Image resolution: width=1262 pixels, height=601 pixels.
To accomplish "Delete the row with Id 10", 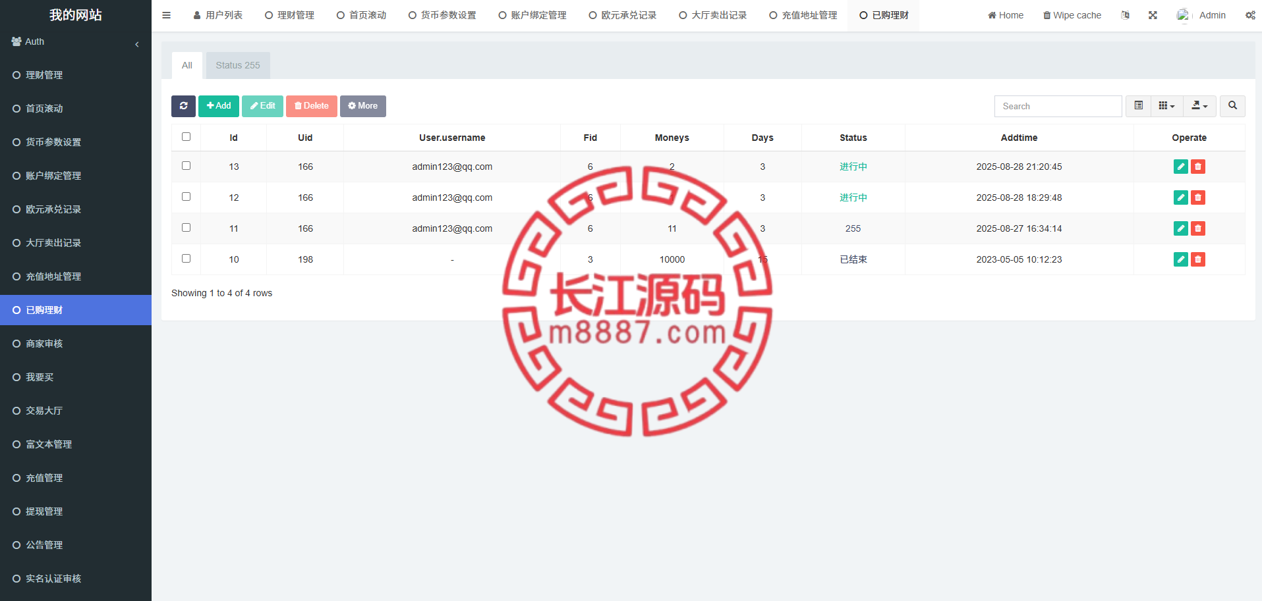I will click(1198, 259).
